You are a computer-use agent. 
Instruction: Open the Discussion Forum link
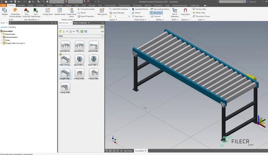tap(201, 16)
